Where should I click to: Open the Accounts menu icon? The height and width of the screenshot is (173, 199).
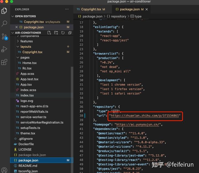4,170
